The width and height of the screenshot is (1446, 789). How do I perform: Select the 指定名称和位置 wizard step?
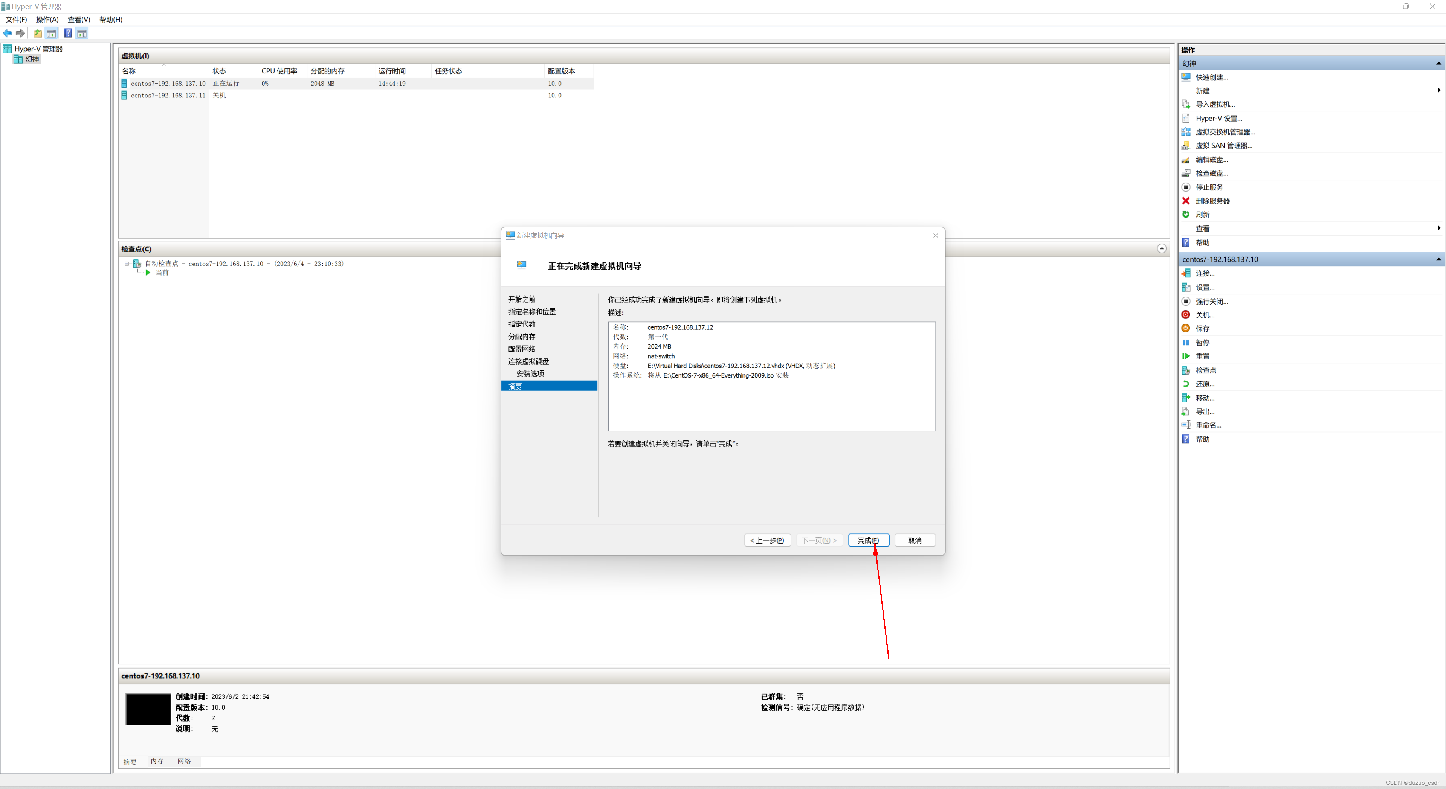(x=532, y=312)
